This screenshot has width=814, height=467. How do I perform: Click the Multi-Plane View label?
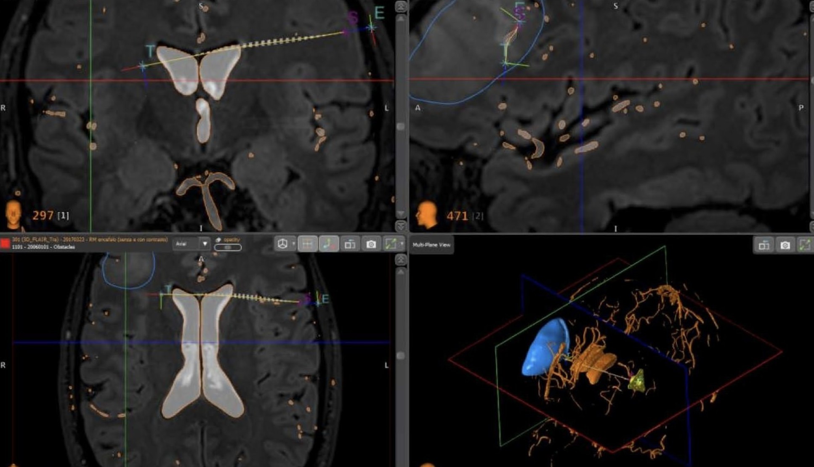coord(431,245)
